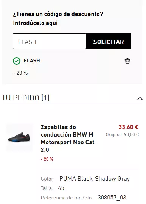This screenshot has height=204, width=146.
Task: Click the red -20 % product label
Action: [x=47, y=159]
